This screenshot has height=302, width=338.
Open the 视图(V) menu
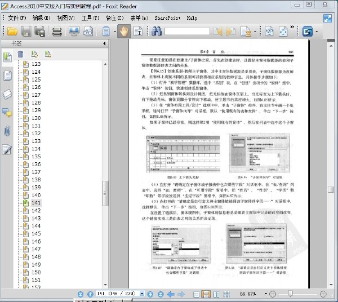(66, 18)
